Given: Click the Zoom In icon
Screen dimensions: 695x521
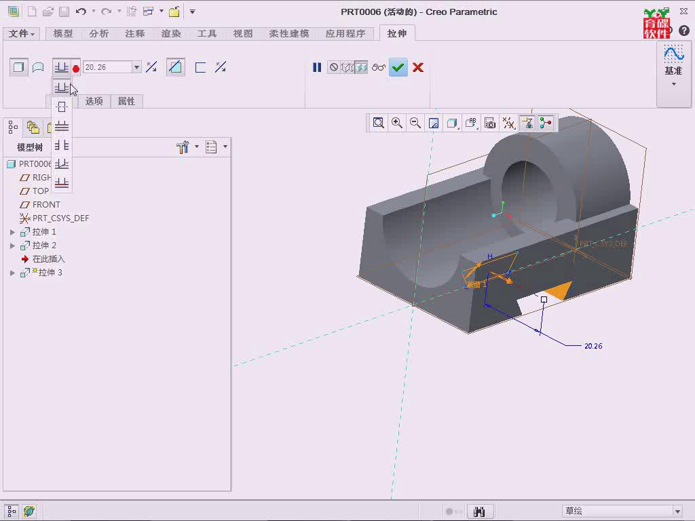Looking at the screenshot, I should click(396, 123).
